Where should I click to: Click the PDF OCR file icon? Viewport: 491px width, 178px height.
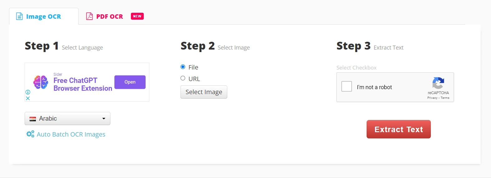(89, 16)
